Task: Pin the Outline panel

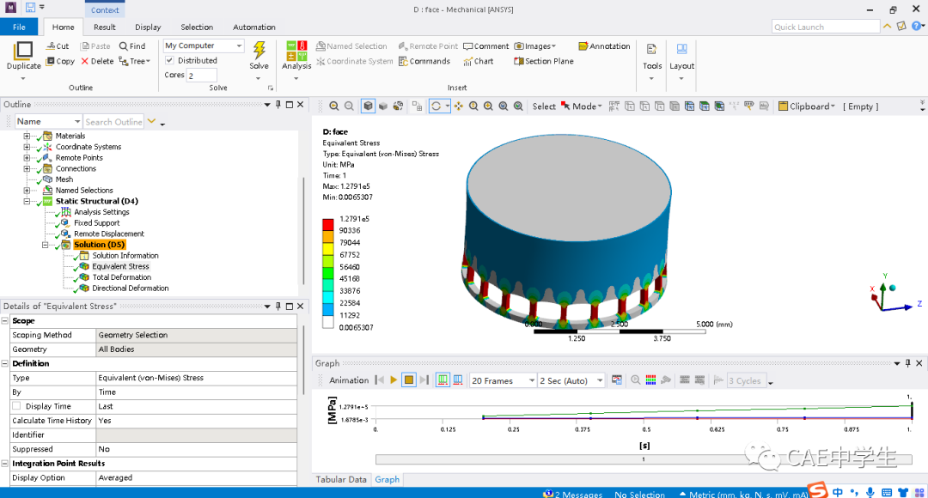Action: 278,105
